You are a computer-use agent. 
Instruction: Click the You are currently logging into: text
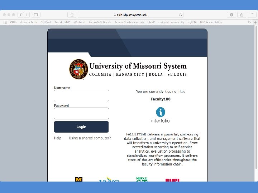coord(161,91)
